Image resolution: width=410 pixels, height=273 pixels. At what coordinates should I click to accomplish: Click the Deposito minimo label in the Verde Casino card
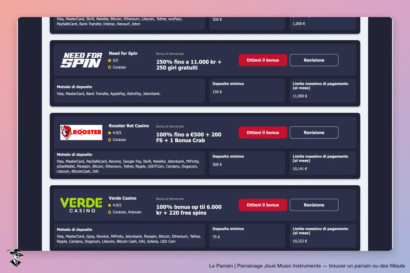pos(228,229)
